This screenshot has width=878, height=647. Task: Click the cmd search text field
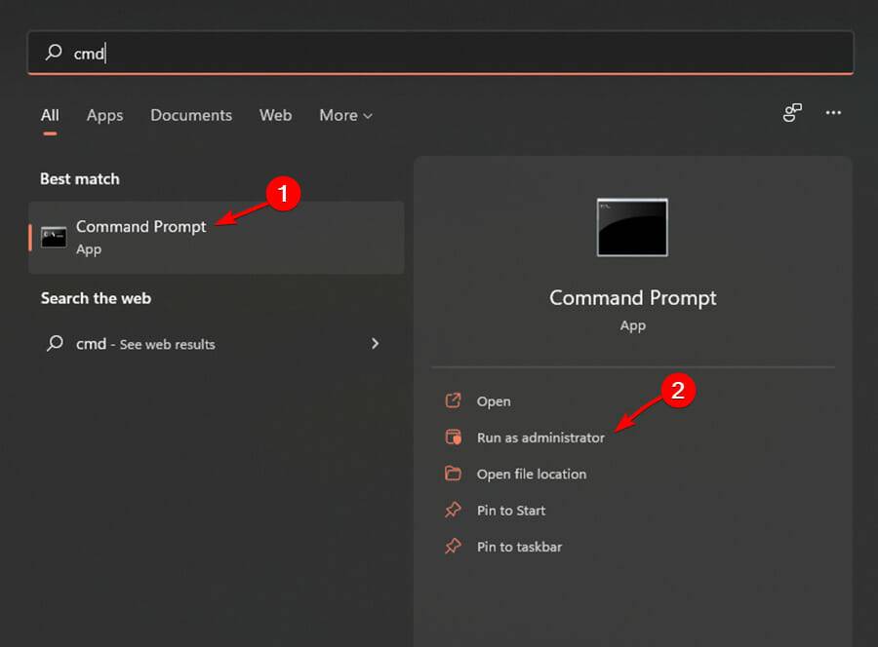coord(439,53)
